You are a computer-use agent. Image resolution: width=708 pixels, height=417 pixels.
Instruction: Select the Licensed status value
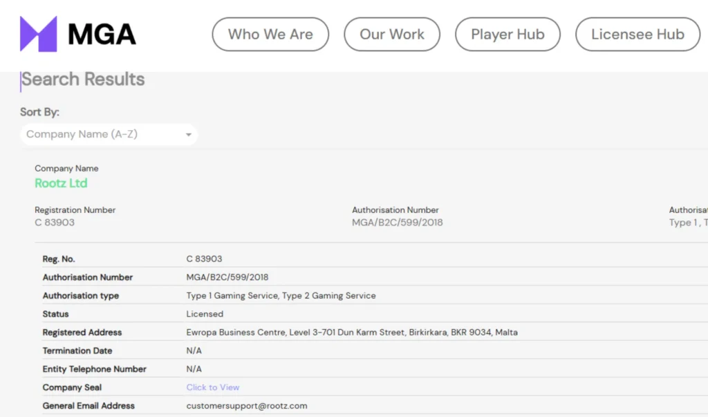click(x=204, y=314)
